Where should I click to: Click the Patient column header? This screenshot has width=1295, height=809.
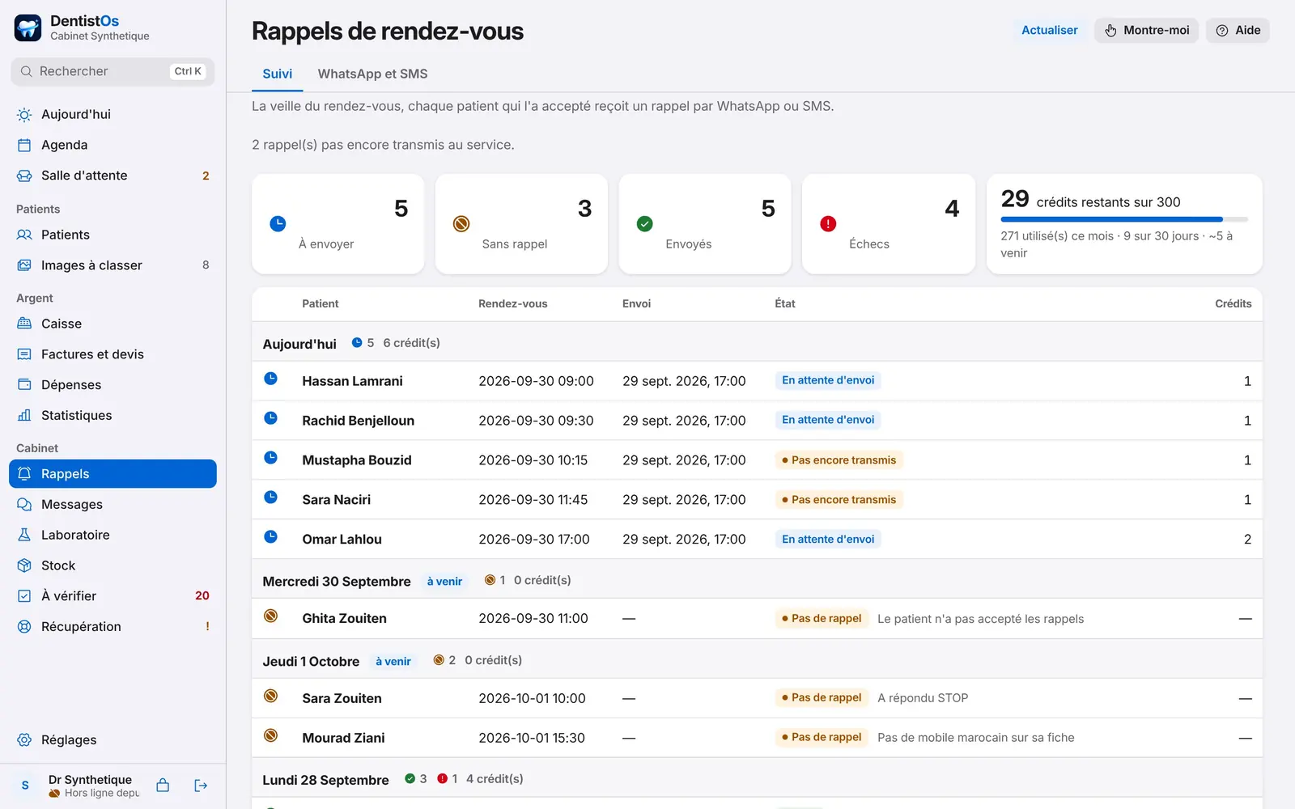(321, 303)
